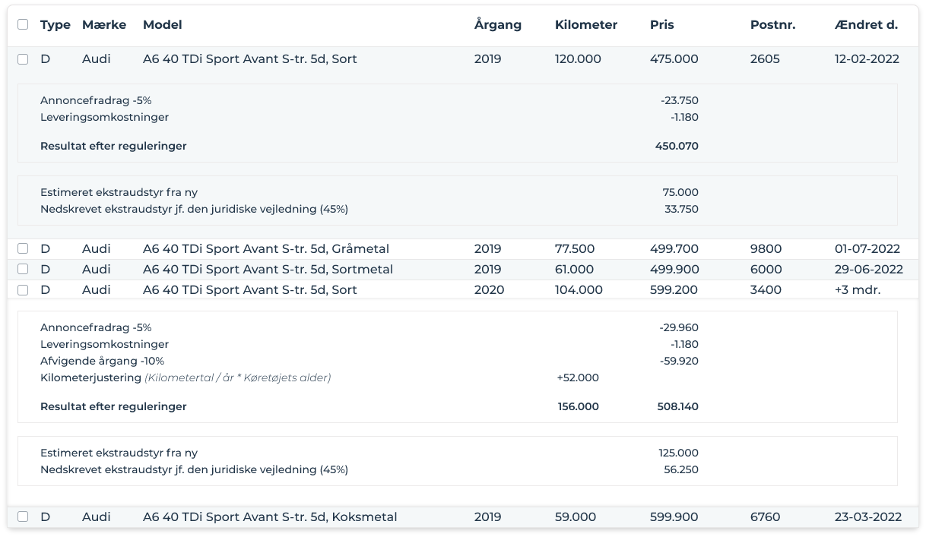This screenshot has width=926, height=537.
Task: Select checkbox for Gråmetal Audi A6 row
Action: [x=23, y=248]
